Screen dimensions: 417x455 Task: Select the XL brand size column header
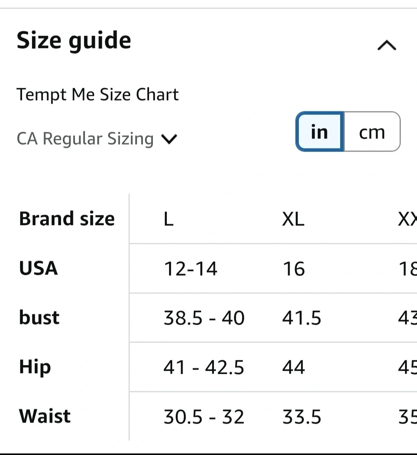click(x=293, y=219)
